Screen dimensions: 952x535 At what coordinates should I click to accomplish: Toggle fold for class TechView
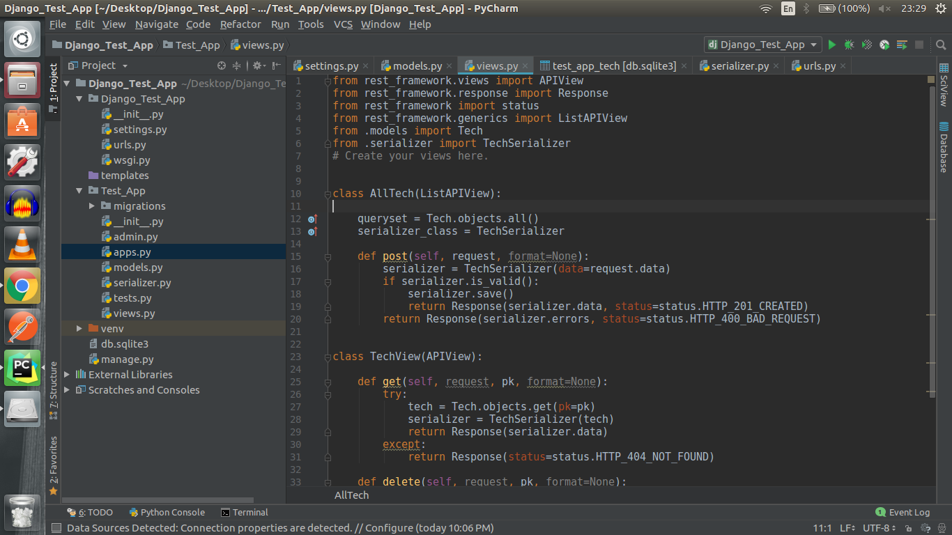coord(328,357)
